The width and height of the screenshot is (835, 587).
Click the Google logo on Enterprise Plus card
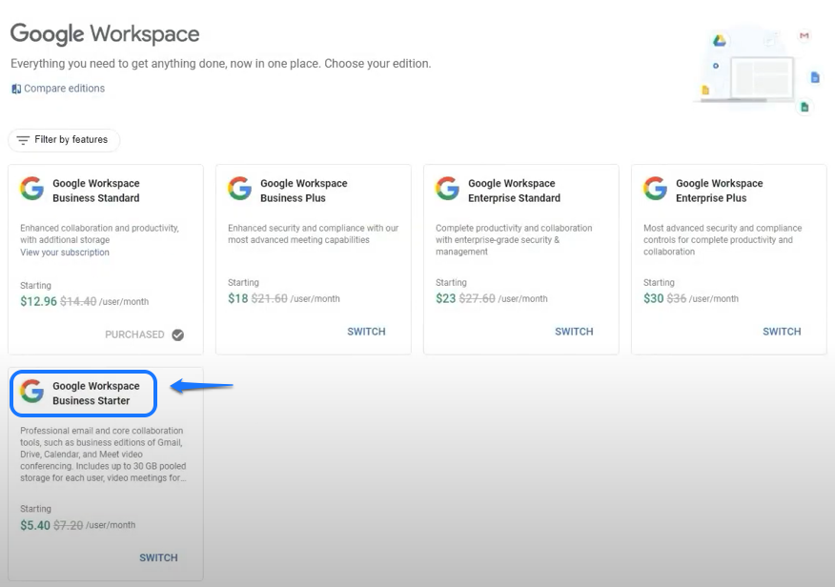tap(656, 189)
